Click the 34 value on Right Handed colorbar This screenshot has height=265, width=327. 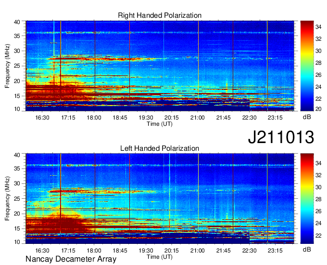point(318,27)
